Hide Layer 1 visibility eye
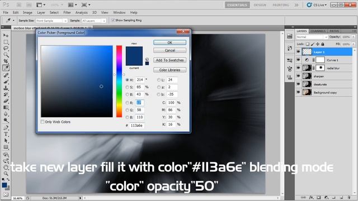 (298, 52)
